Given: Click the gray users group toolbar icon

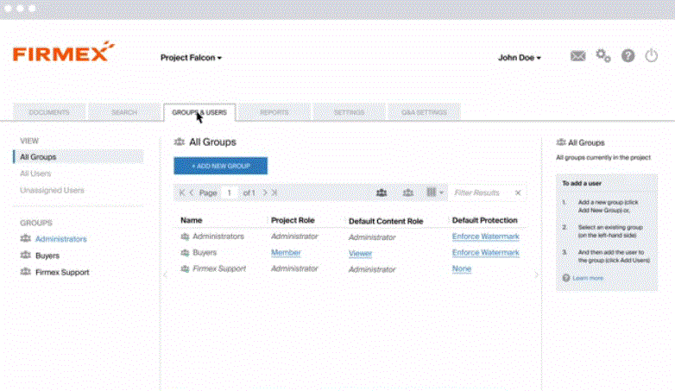Looking at the screenshot, I should click(x=407, y=193).
